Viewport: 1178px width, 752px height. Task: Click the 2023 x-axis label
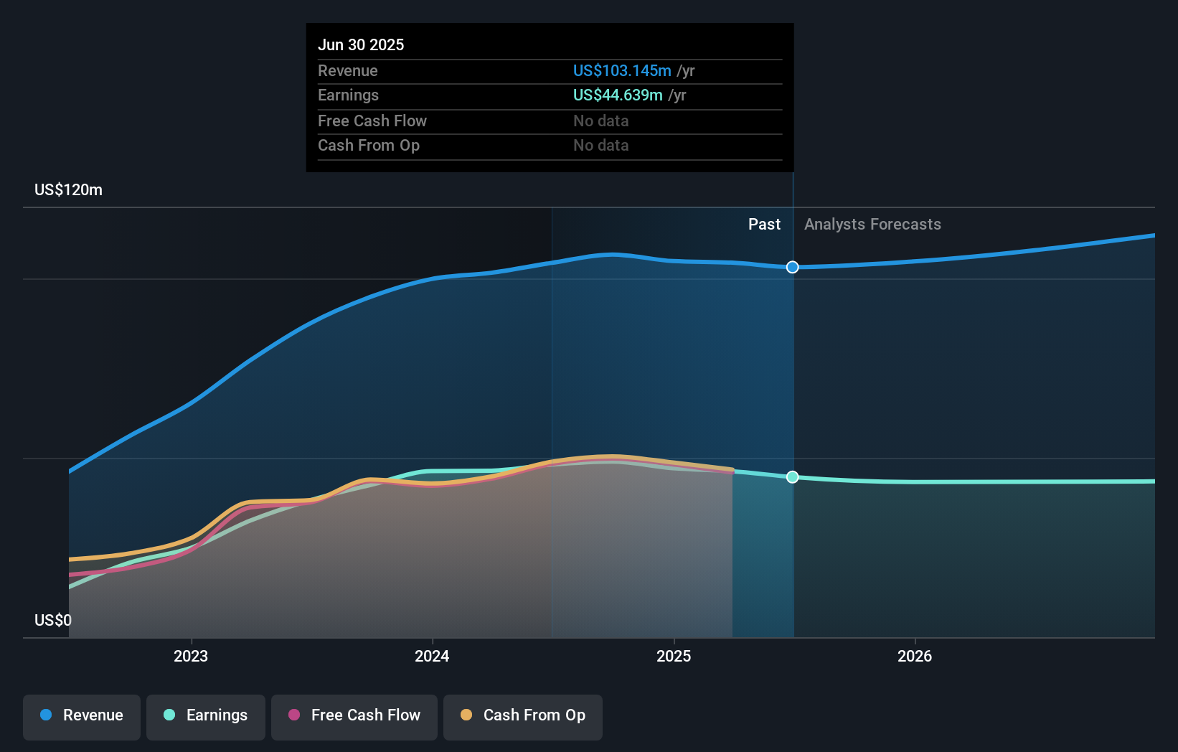[x=191, y=656]
